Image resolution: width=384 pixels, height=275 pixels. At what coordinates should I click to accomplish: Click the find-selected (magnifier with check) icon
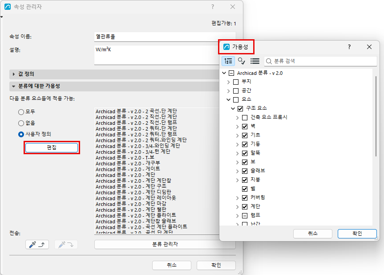point(241,61)
